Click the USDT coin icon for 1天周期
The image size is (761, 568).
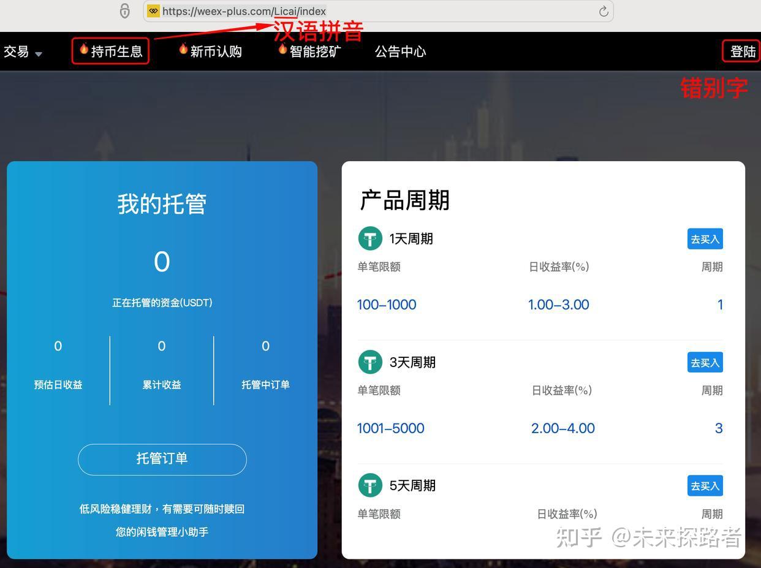[370, 238]
